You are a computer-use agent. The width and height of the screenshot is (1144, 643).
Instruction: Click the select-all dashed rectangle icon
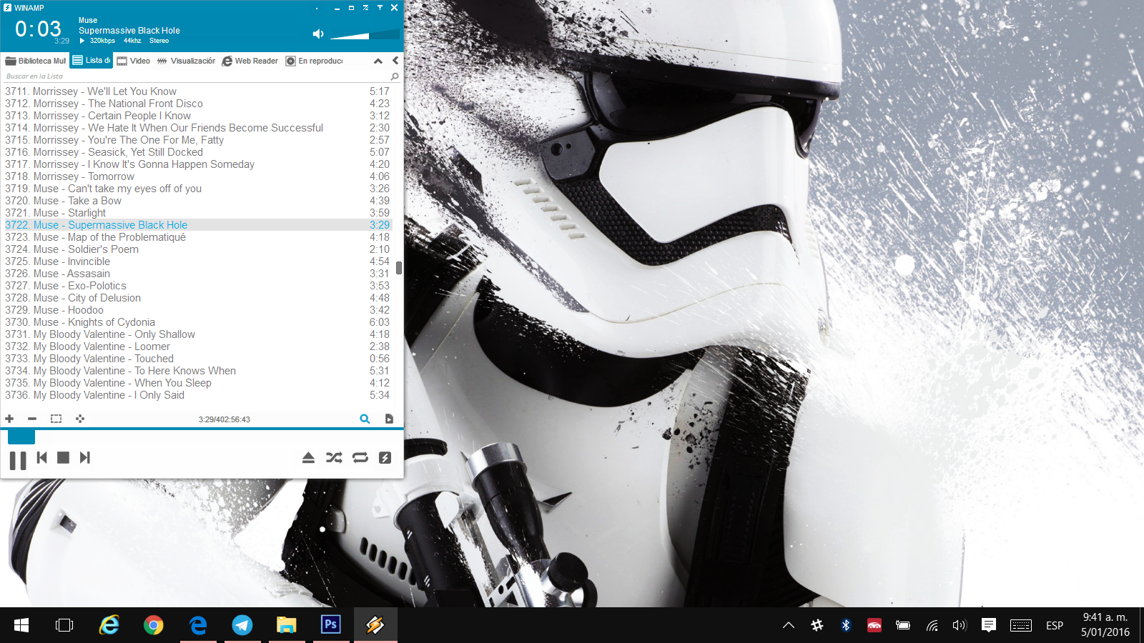tap(56, 419)
